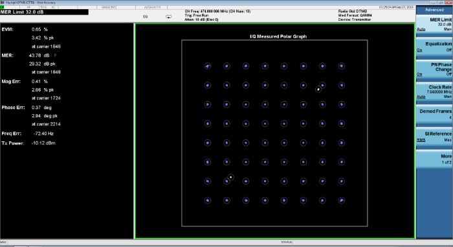Screen dimensions: 453x247
Task: Click the I/Q Measured Polar Graph title
Action: 278,36
